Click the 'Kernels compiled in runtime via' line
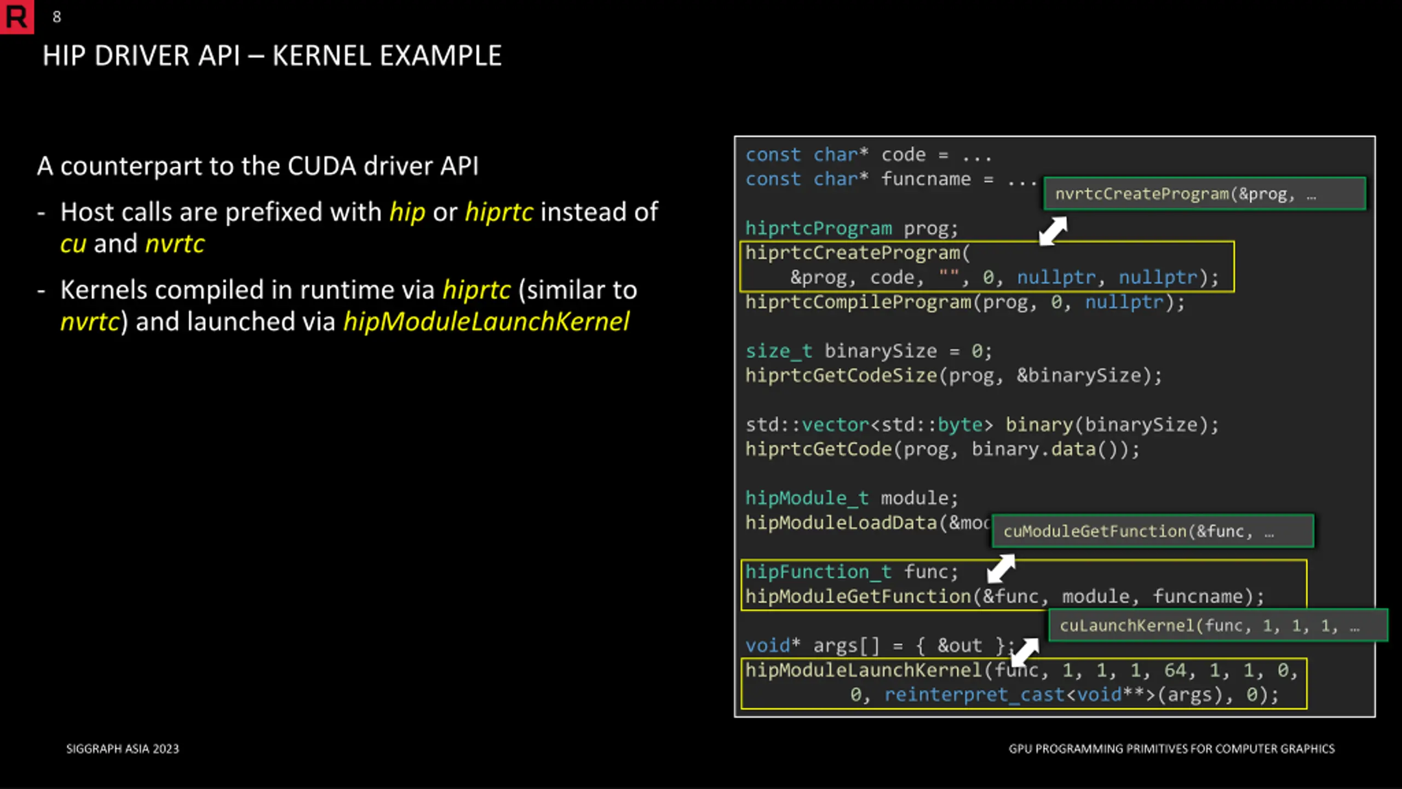This screenshot has height=789, width=1402. (x=349, y=290)
